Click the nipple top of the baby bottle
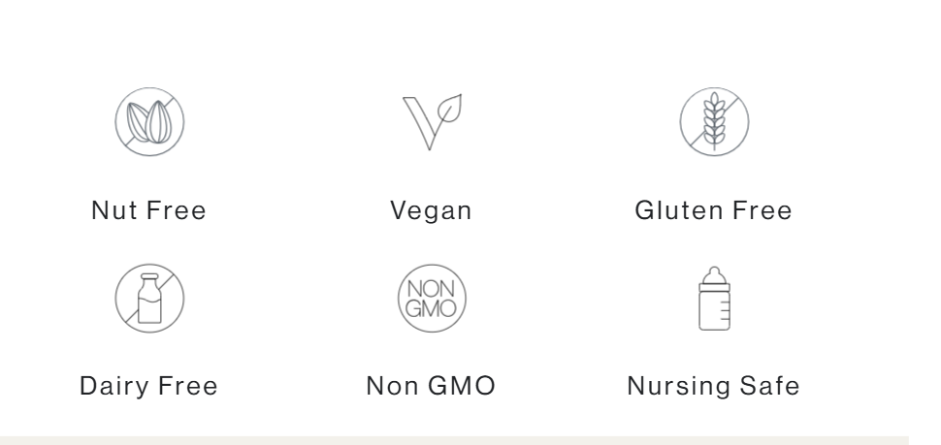The width and height of the screenshot is (941, 445). [714, 275]
